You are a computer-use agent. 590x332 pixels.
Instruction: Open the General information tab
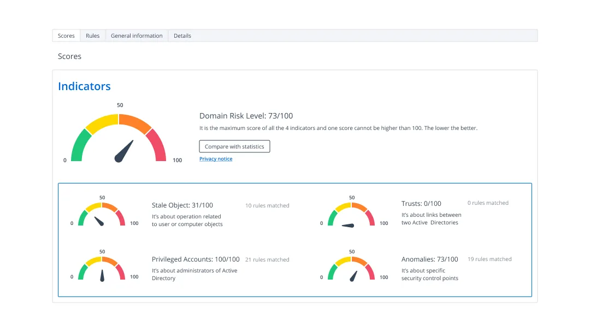click(x=137, y=35)
